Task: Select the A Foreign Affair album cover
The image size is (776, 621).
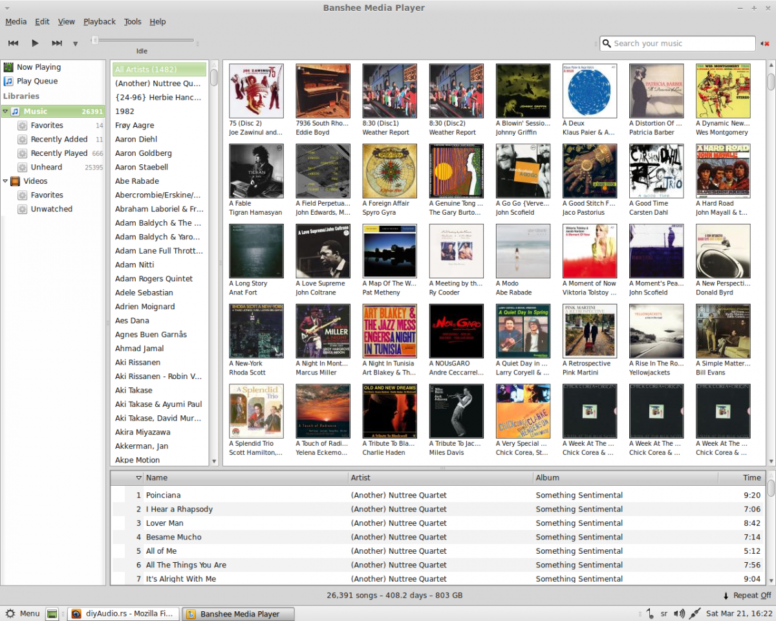Action: coord(389,171)
